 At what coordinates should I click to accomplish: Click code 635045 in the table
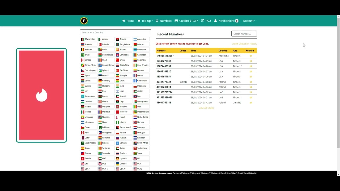(183, 82)
